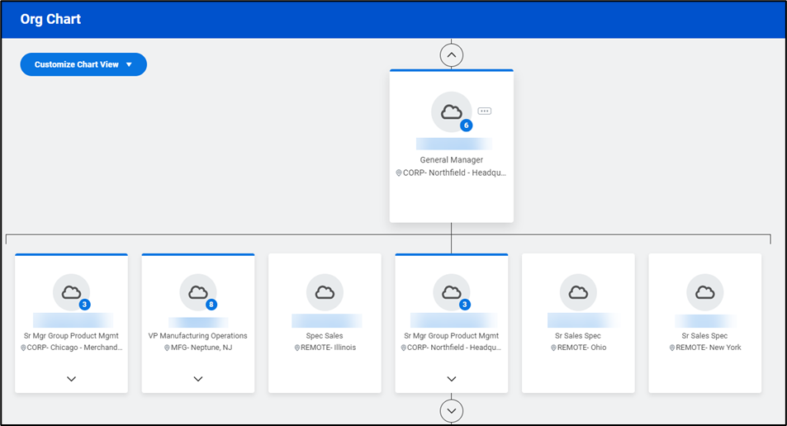Click the 8 reports badge on VP Manufacturing

coord(211,305)
